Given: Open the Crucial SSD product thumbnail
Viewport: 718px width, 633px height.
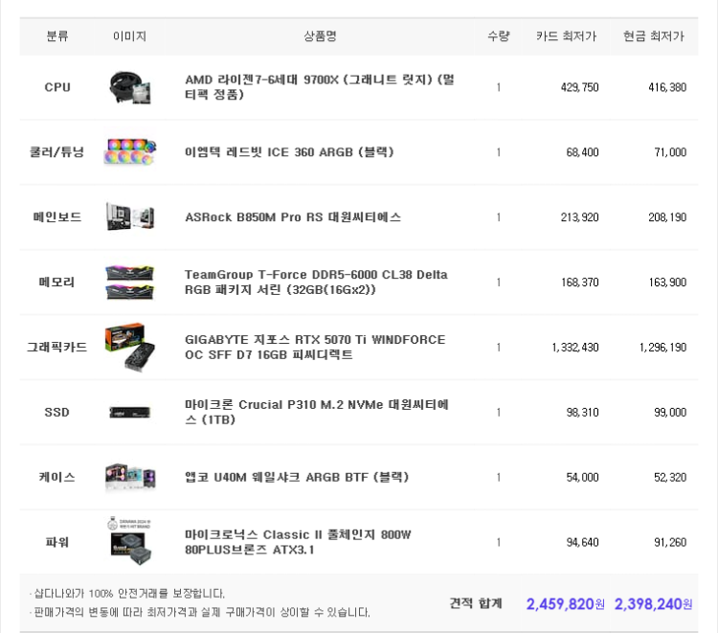Looking at the screenshot, I should tap(129, 412).
